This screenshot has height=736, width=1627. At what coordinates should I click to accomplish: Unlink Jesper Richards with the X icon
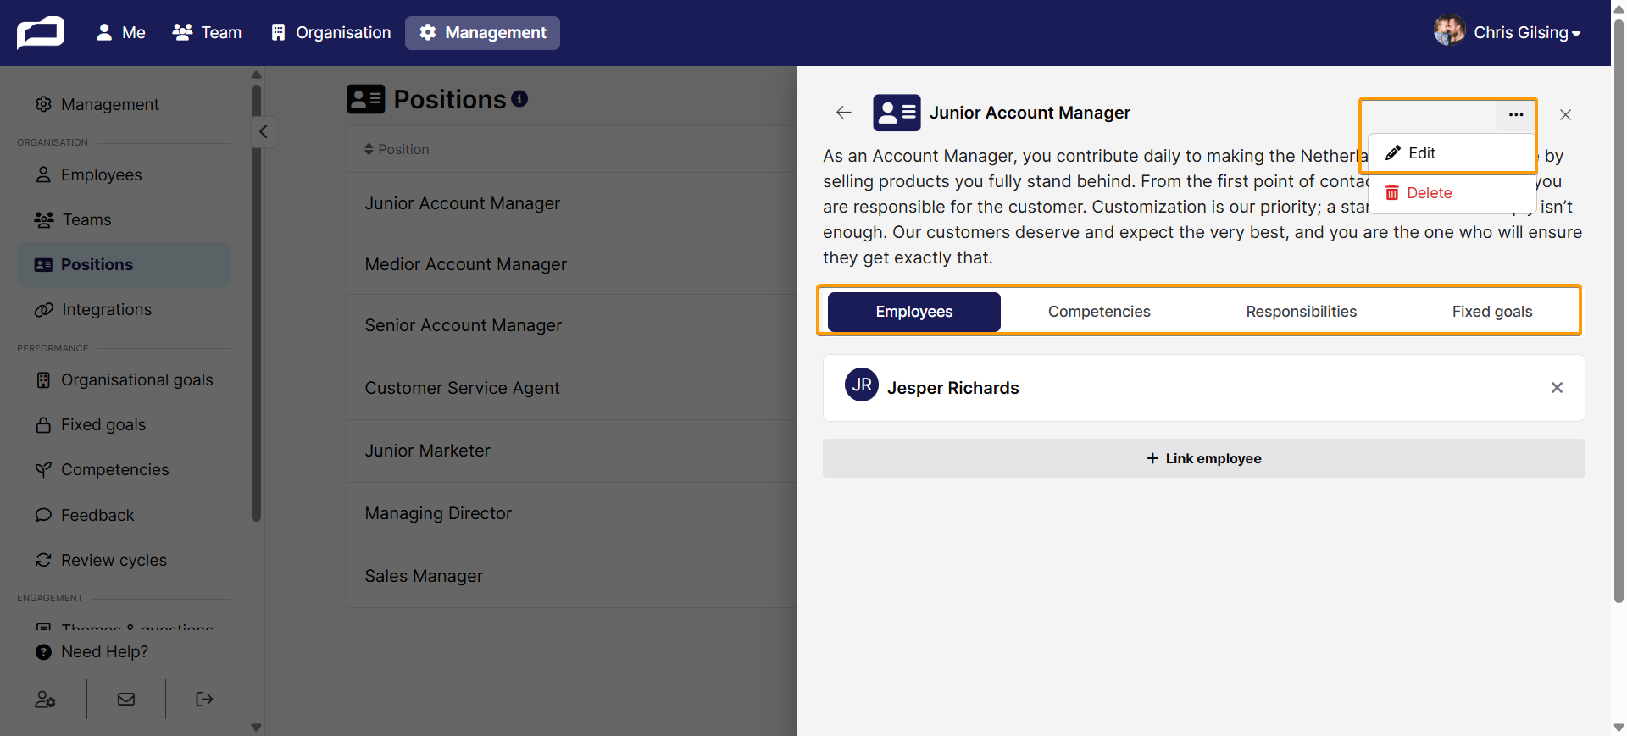pyautogui.click(x=1557, y=387)
